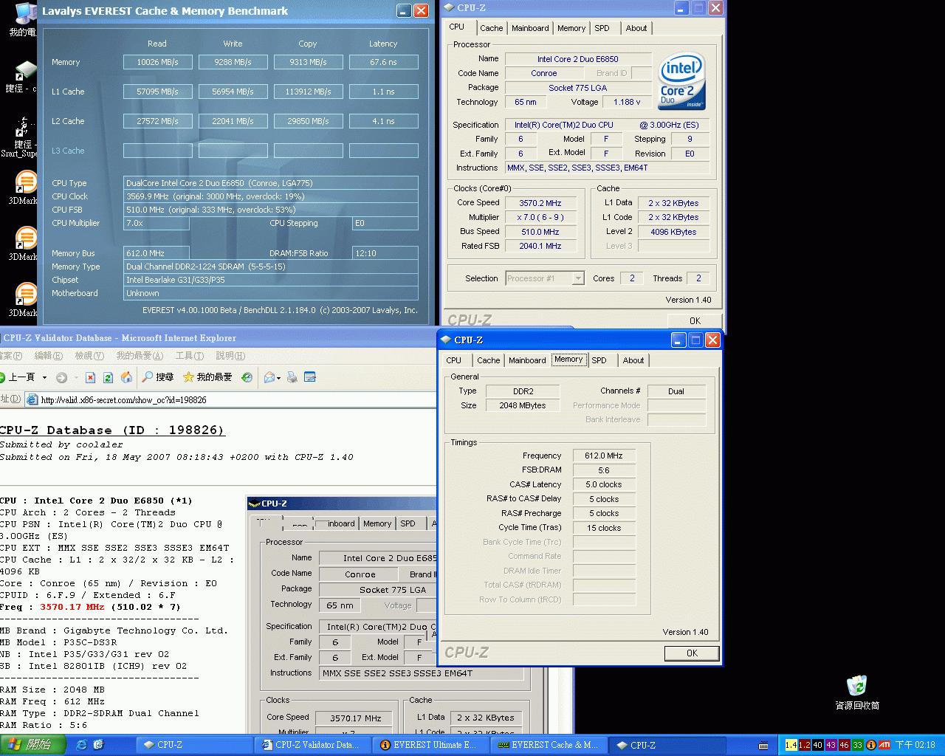Switch to CPU-Z Validator Database taskbar button

(x=311, y=745)
